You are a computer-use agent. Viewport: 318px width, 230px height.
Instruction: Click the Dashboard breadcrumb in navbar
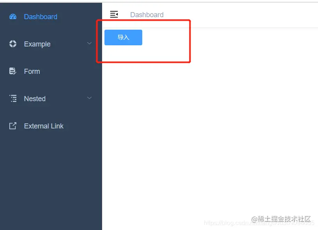pos(147,14)
